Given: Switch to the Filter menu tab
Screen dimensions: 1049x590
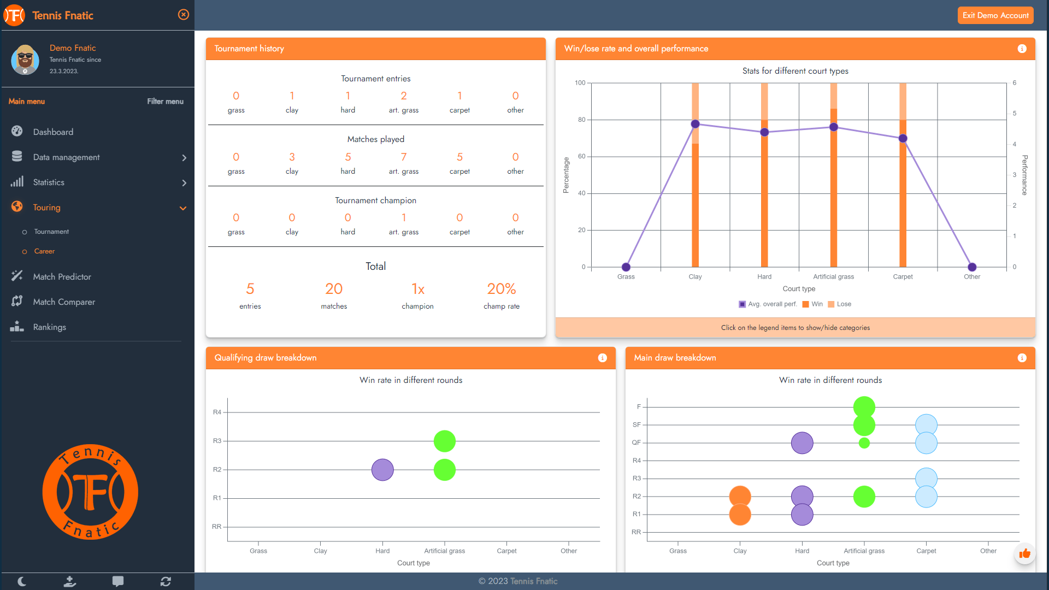Looking at the screenshot, I should click(166, 101).
